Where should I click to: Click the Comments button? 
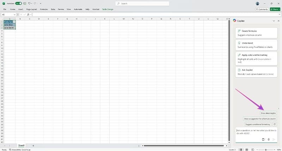pyautogui.click(x=261, y=9)
